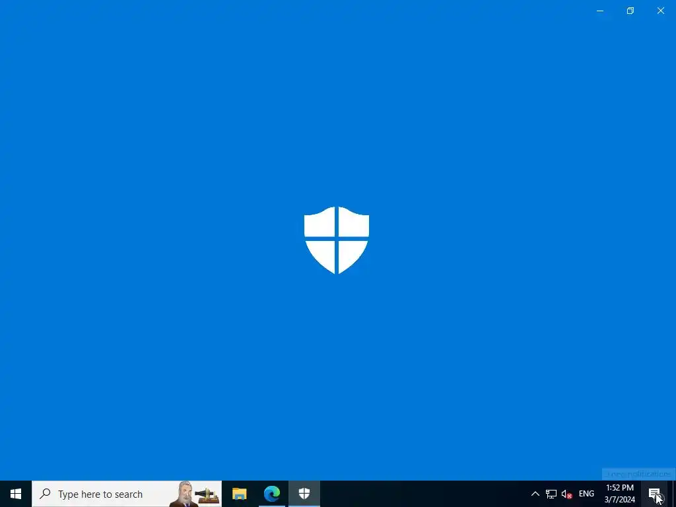Click the search highlight illustration in search box

coord(195,494)
